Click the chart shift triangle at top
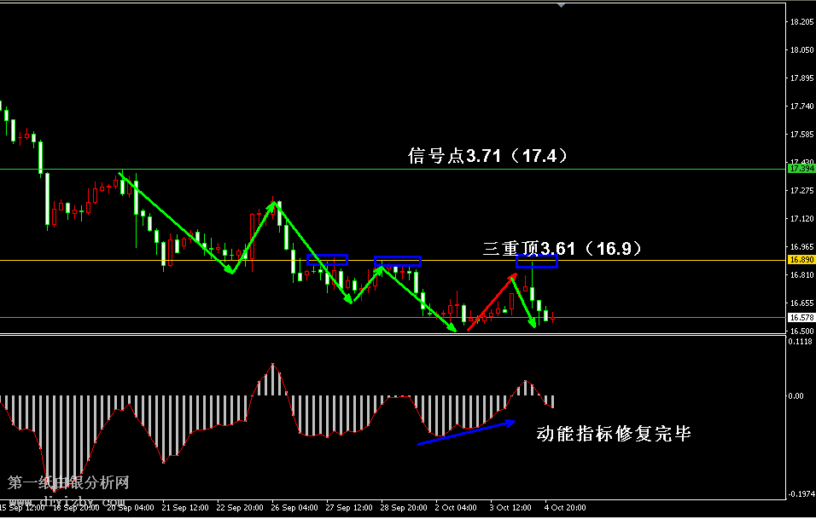816x519 pixels. coord(561,4)
